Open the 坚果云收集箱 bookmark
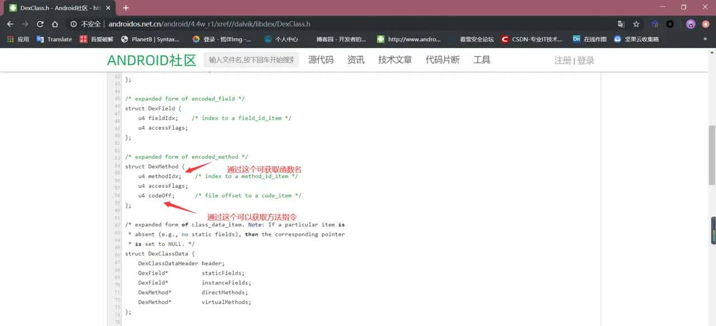The height and width of the screenshot is (326, 716). [x=637, y=39]
